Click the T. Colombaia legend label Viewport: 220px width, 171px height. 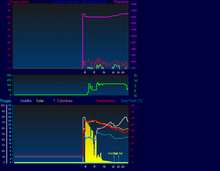click(63, 101)
